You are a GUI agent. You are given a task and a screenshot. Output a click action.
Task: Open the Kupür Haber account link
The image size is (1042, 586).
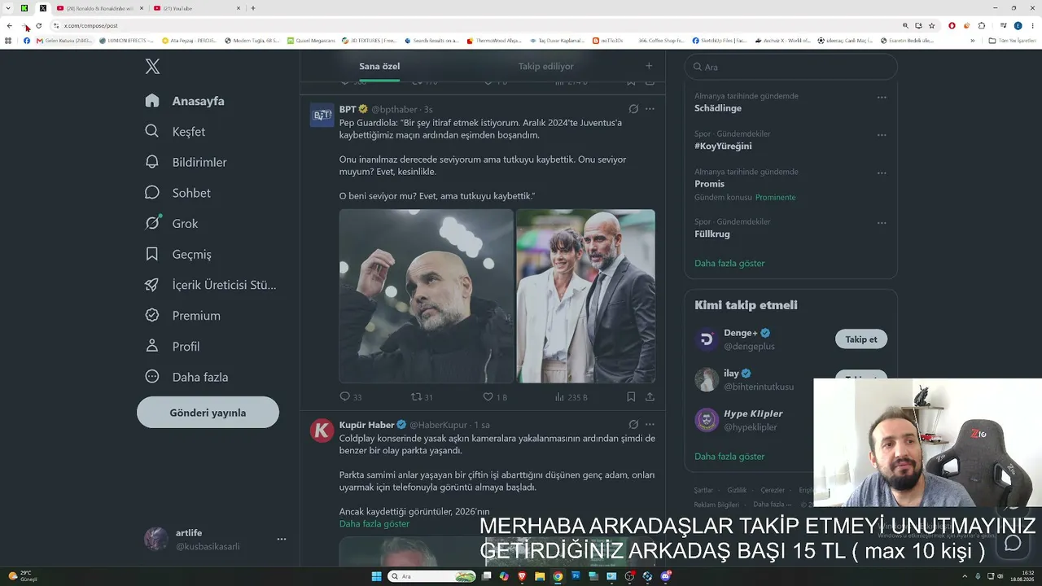click(x=367, y=425)
